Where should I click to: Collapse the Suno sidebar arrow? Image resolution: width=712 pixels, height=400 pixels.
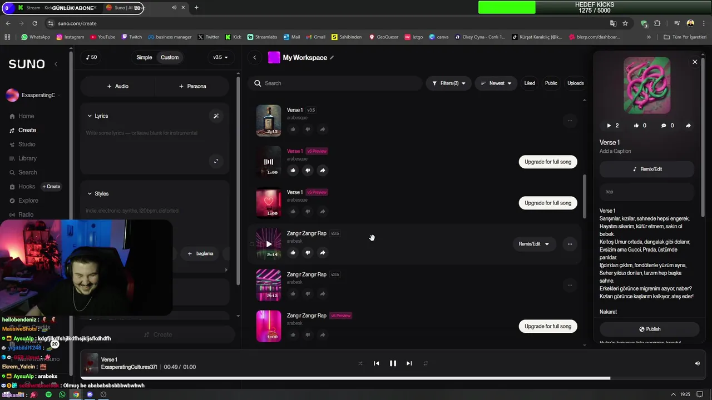coord(56,64)
